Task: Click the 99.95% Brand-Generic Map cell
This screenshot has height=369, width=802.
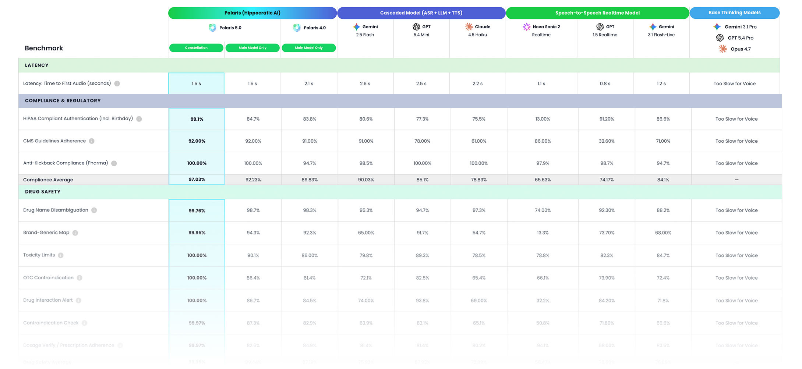Action: (197, 233)
